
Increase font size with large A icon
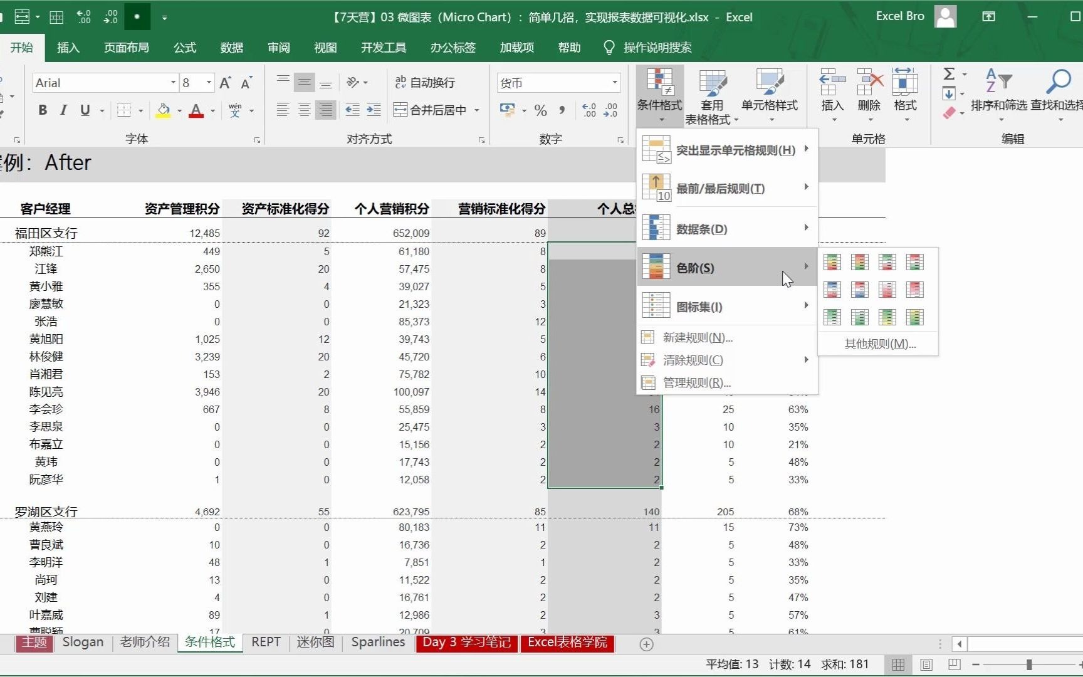point(226,83)
